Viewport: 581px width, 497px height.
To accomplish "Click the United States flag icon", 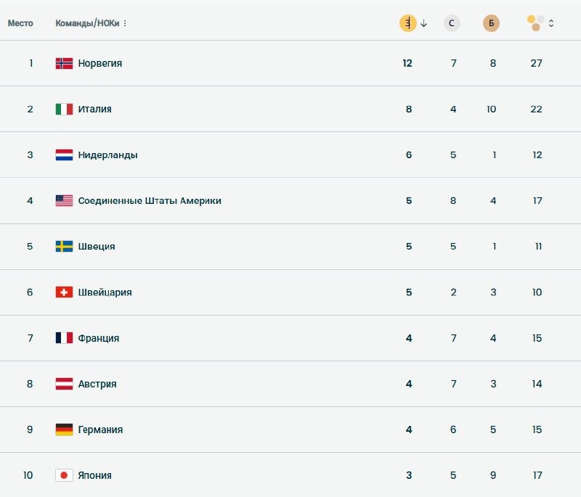I will click(x=64, y=200).
